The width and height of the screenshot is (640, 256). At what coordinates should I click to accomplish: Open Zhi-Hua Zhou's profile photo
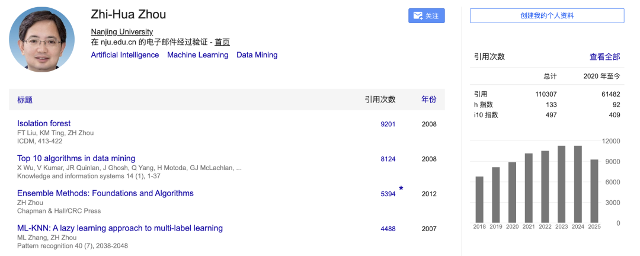click(x=42, y=39)
